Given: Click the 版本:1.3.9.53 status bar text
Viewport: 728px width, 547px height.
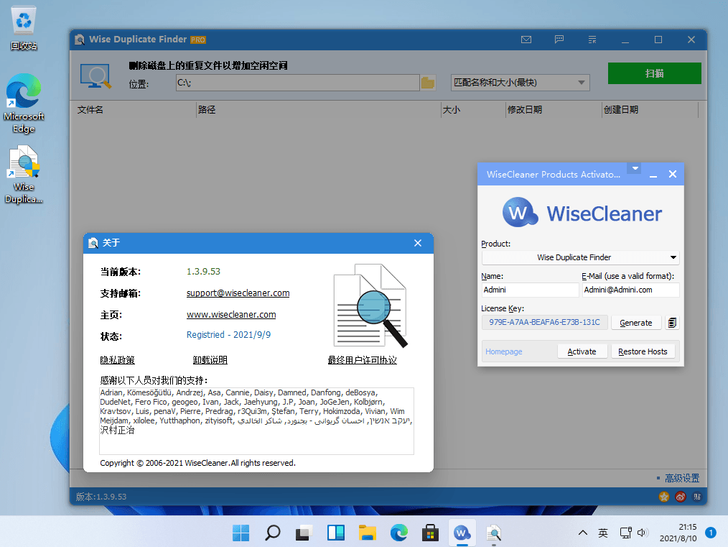Looking at the screenshot, I should (101, 497).
